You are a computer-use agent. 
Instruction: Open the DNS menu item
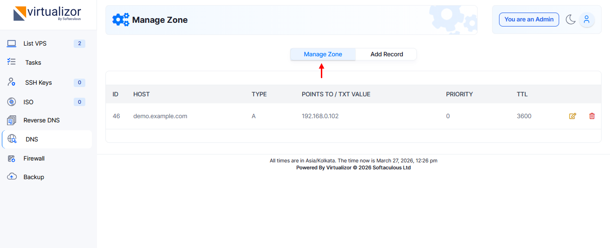32,139
